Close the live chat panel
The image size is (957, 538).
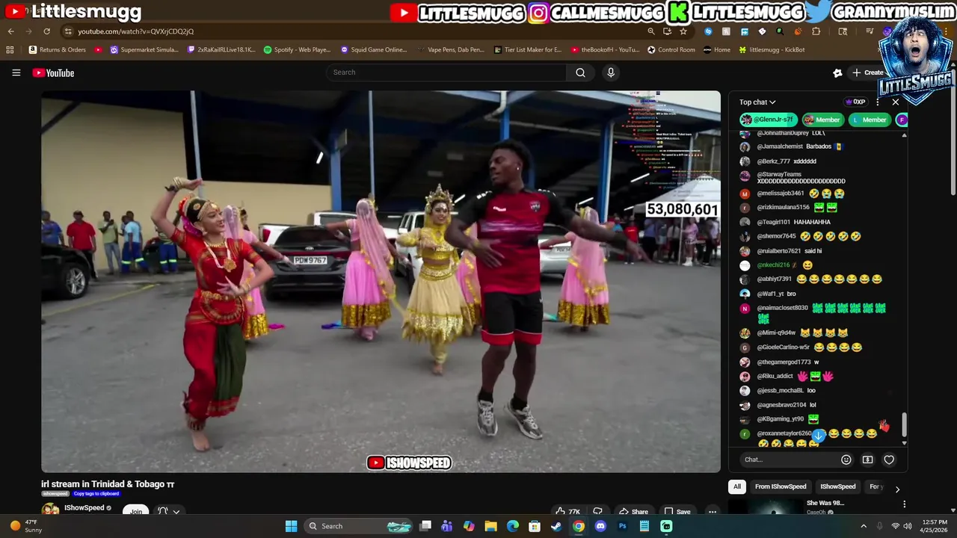[x=896, y=102]
